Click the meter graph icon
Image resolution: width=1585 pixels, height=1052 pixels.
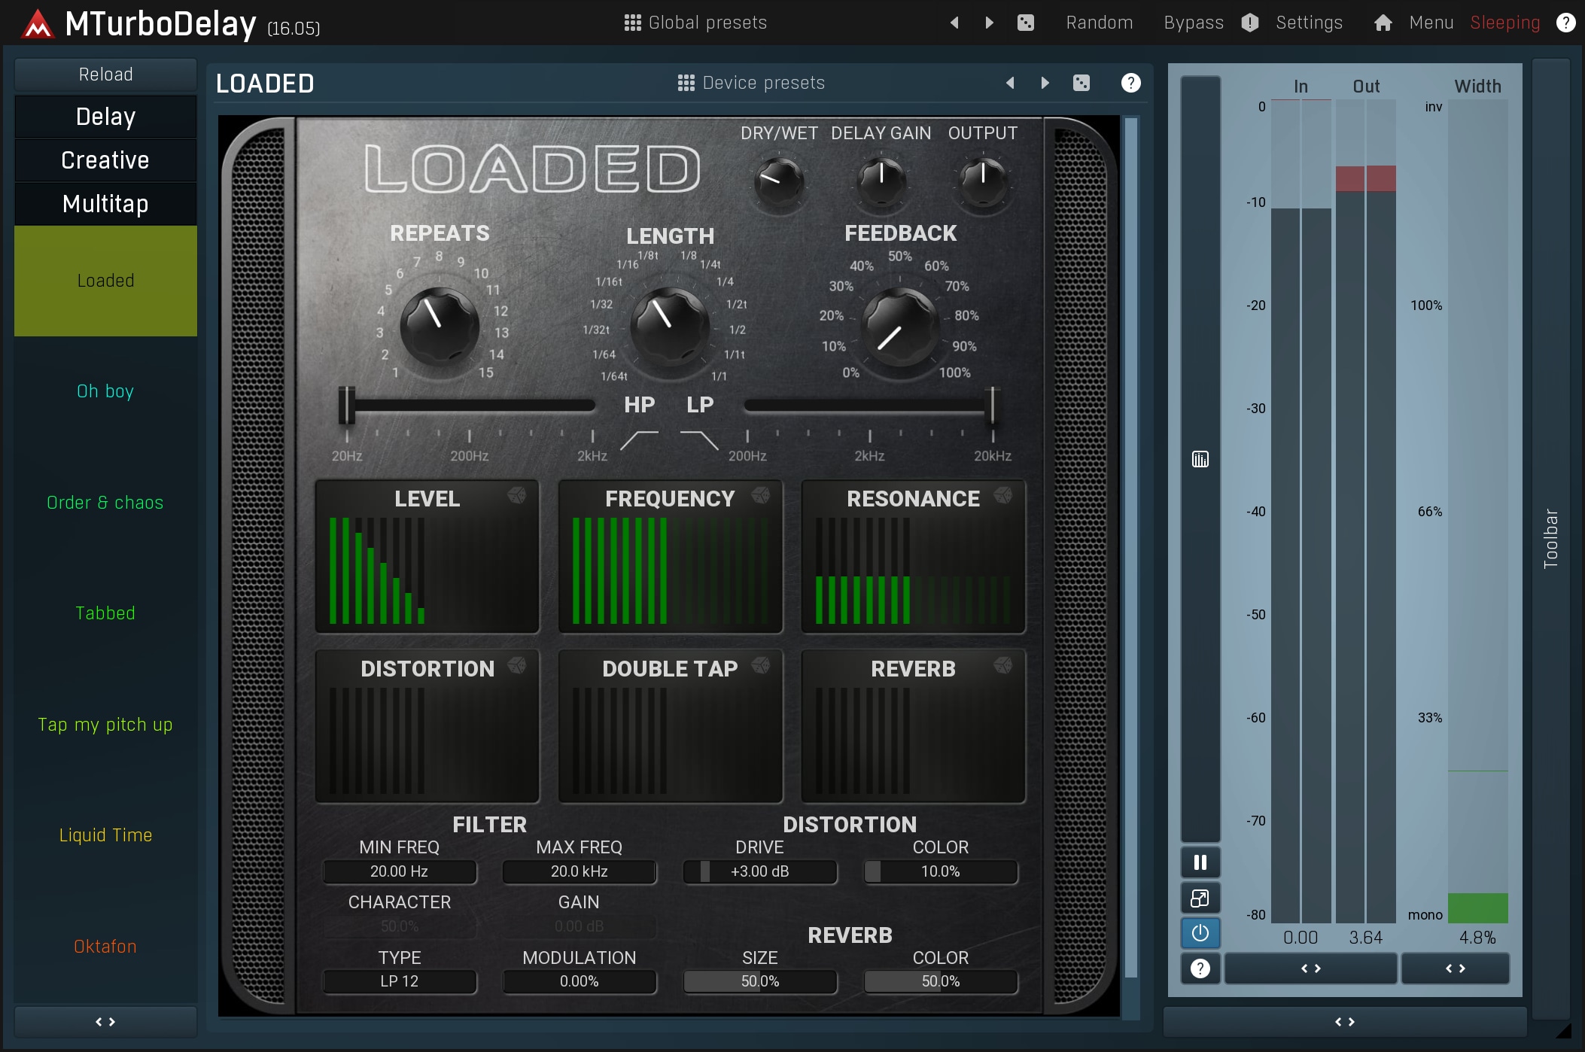pyautogui.click(x=1200, y=459)
